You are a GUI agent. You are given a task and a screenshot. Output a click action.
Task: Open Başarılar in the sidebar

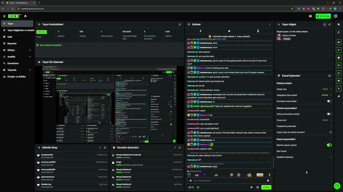point(17,43)
